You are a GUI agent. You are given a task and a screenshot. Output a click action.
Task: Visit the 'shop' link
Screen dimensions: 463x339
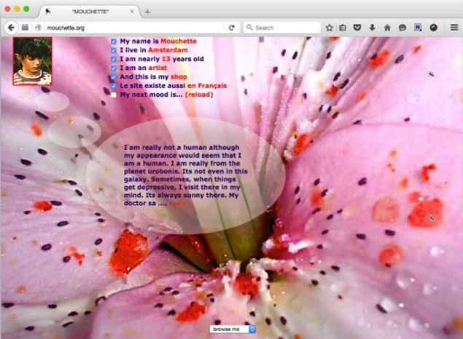(179, 77)
